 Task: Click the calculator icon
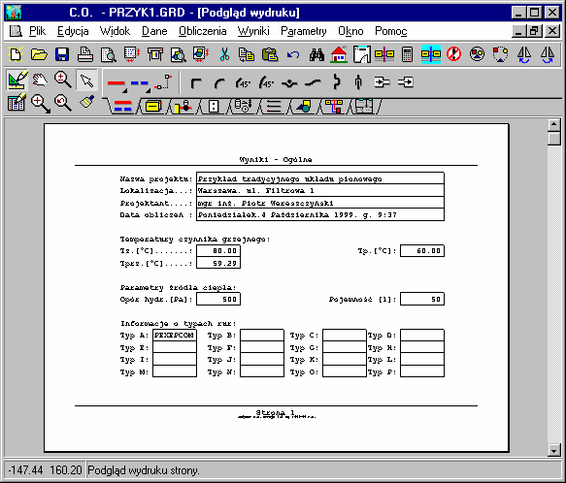click(x=407, y=54)
